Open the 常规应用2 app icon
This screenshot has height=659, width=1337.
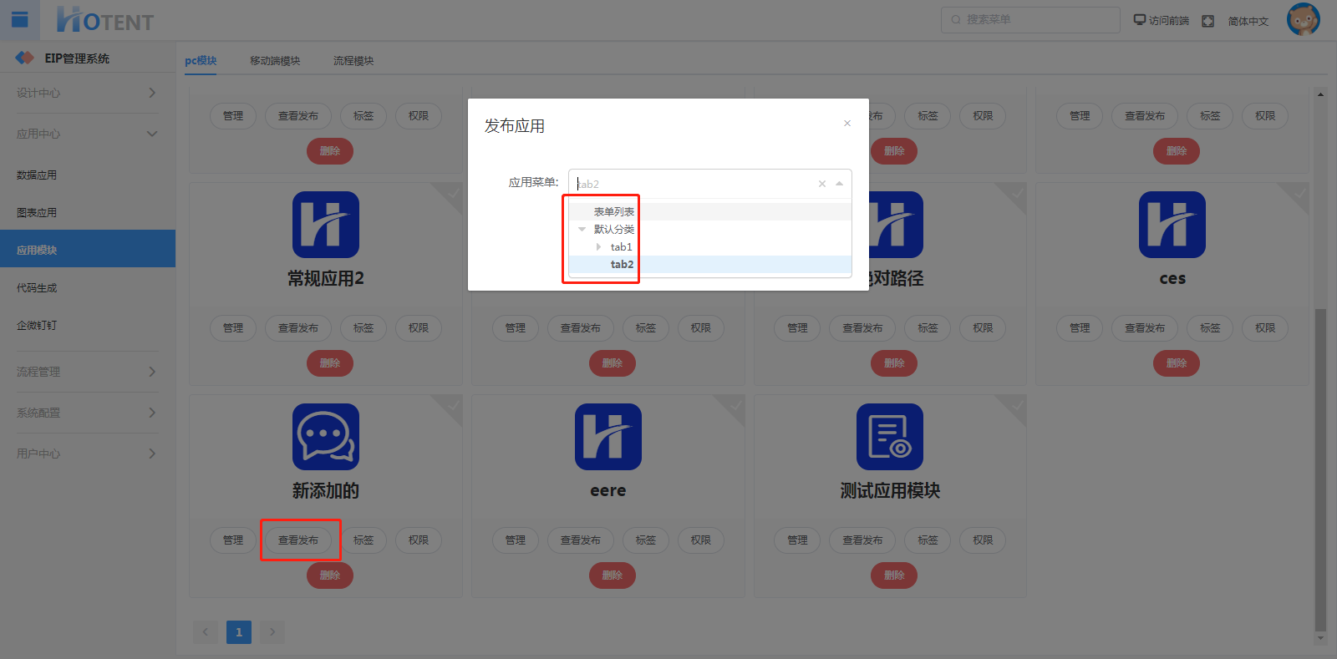tap(326, 225)
